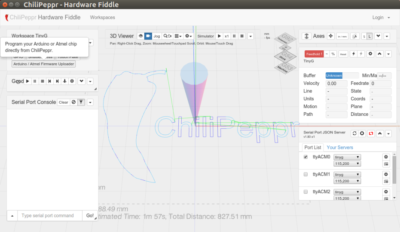Check the ttyACM2 port checkbox
This screenshot has width=400, height=232.
coord(305,192)
